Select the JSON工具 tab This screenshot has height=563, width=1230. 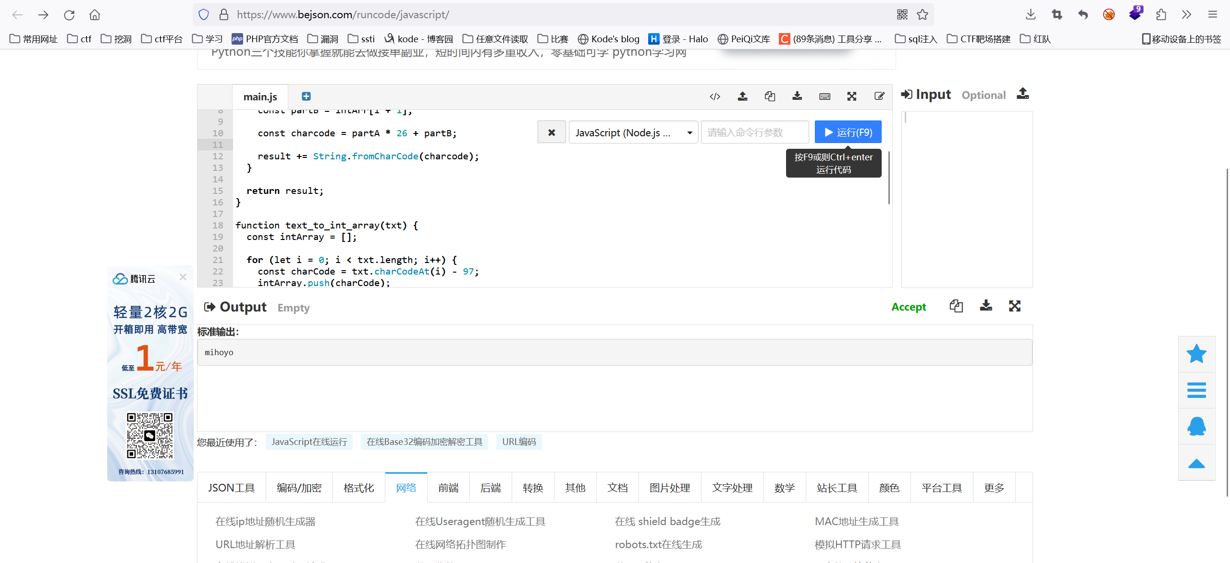tap(231, 488)
